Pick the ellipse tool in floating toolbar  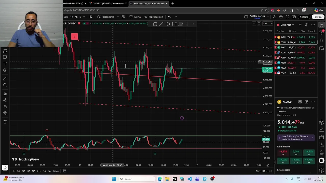point(168,24)
